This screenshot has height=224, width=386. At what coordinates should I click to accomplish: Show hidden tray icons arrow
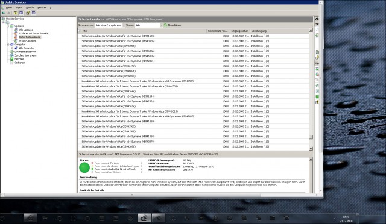tap(334, 219)
